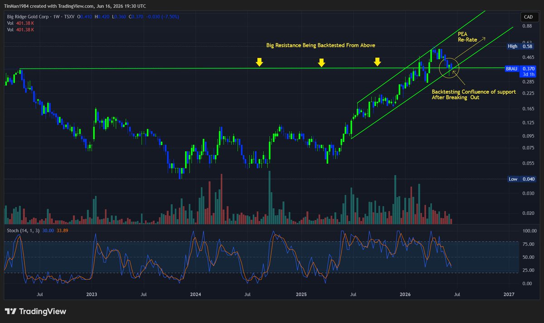Click the 0.88 price scale value
Viewport: 544px width, 323px height.
527,27
